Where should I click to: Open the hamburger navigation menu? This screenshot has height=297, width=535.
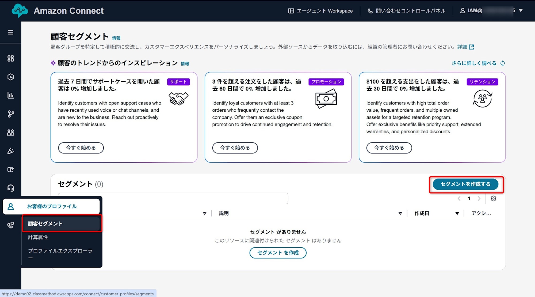pos(10,32)
